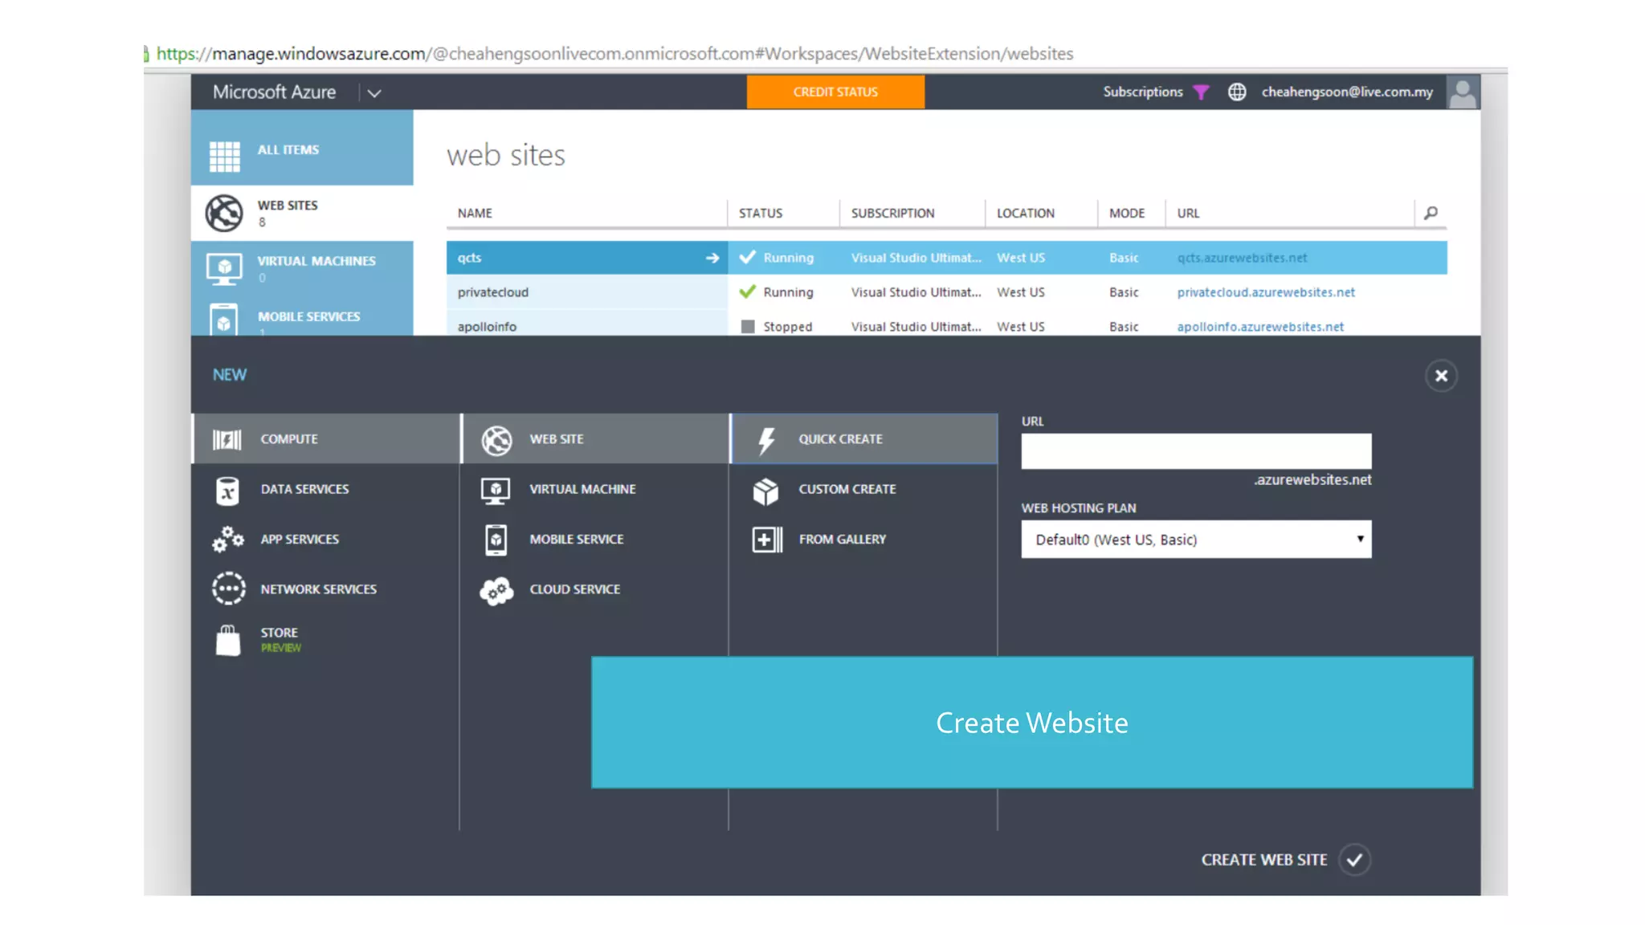Image resolution: width=1645 pixels, height=925 pixels.
Task: Expand the Microsoft Azure header chevron
Action: pos(374,93)
